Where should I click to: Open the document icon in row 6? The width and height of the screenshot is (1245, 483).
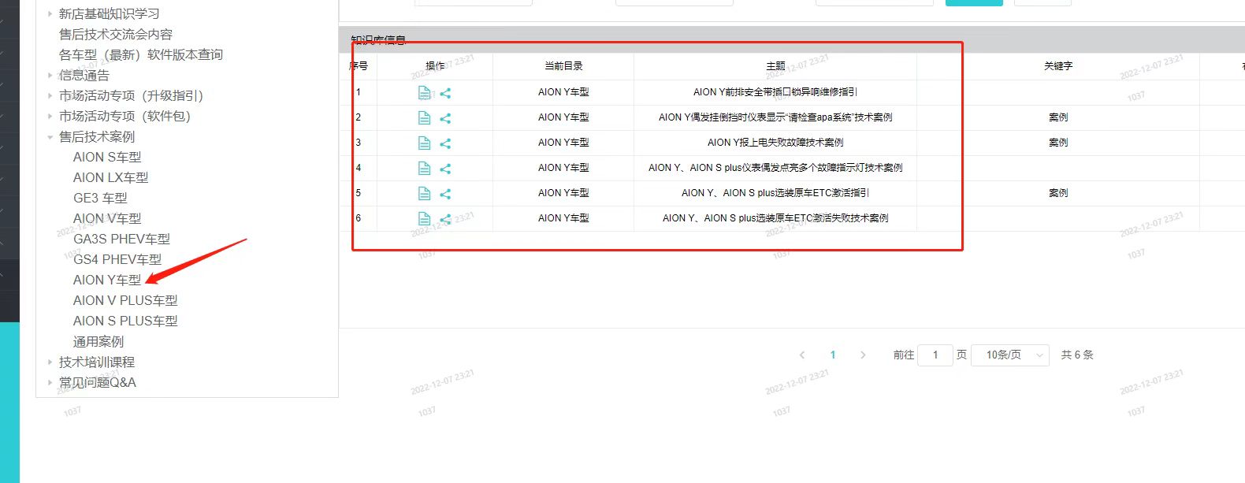pyautogui.click(x=424, y=219)
